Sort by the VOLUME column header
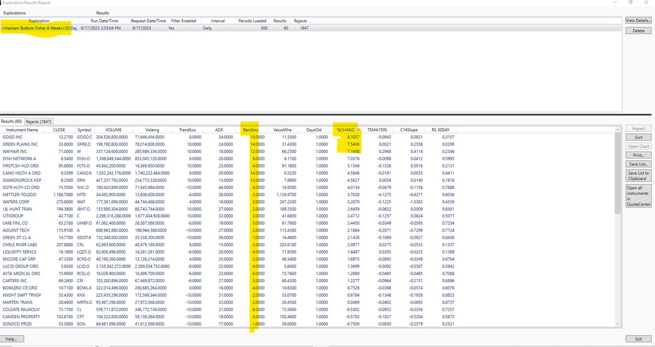 [x=114, y=130]
